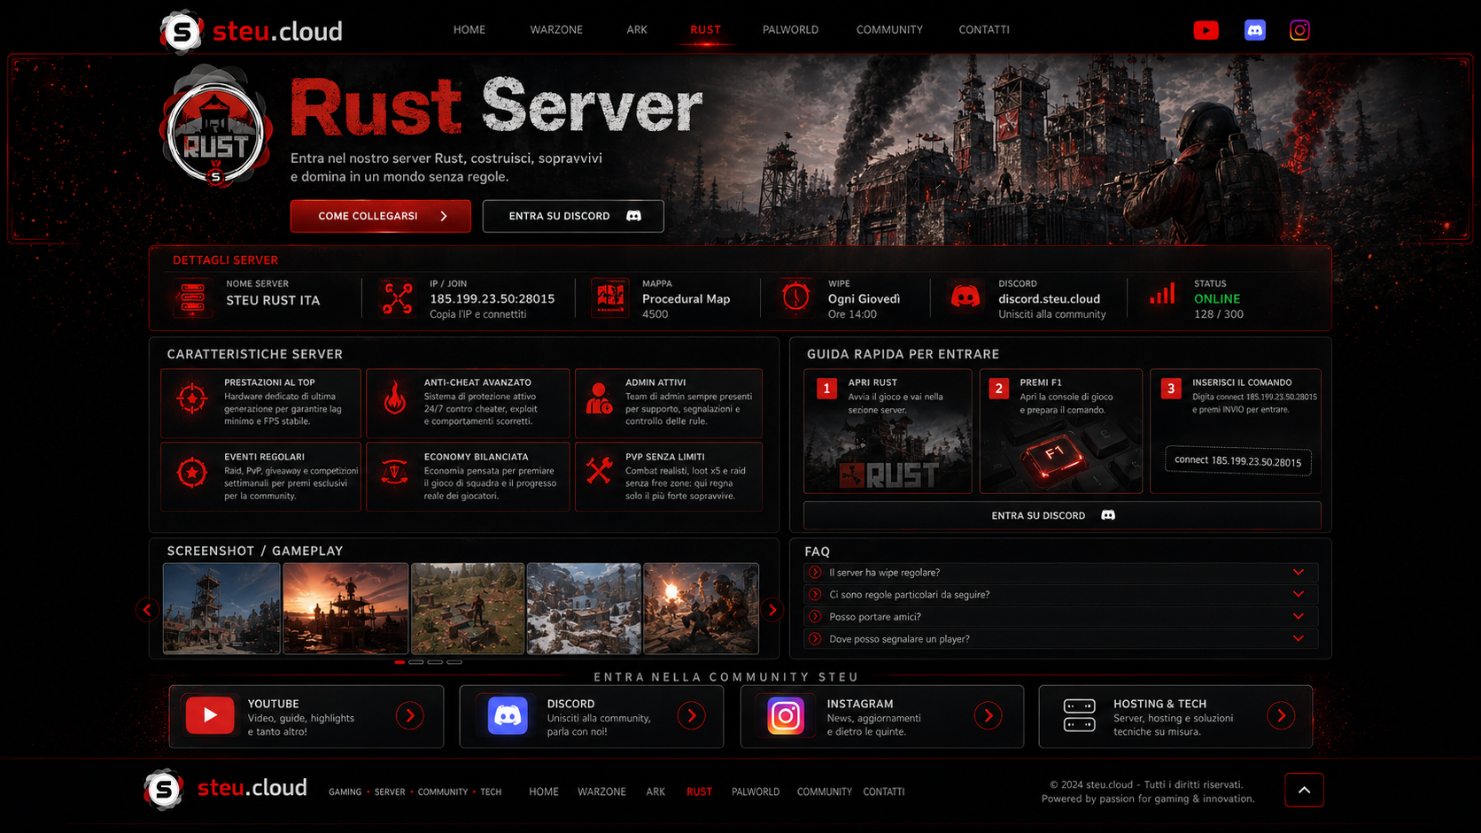Click the Status signal bars icon
Viewport: 1481px width, 833px height.
click(1162, 294)
